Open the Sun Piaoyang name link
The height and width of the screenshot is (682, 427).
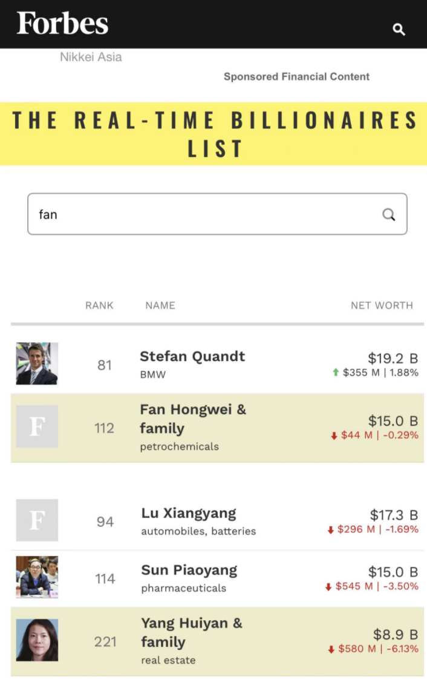(189, 570)
